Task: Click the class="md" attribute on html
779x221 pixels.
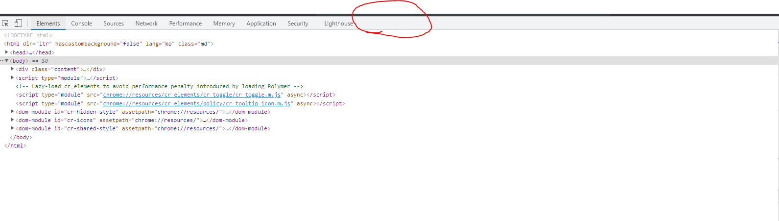Action: (194, 44)
